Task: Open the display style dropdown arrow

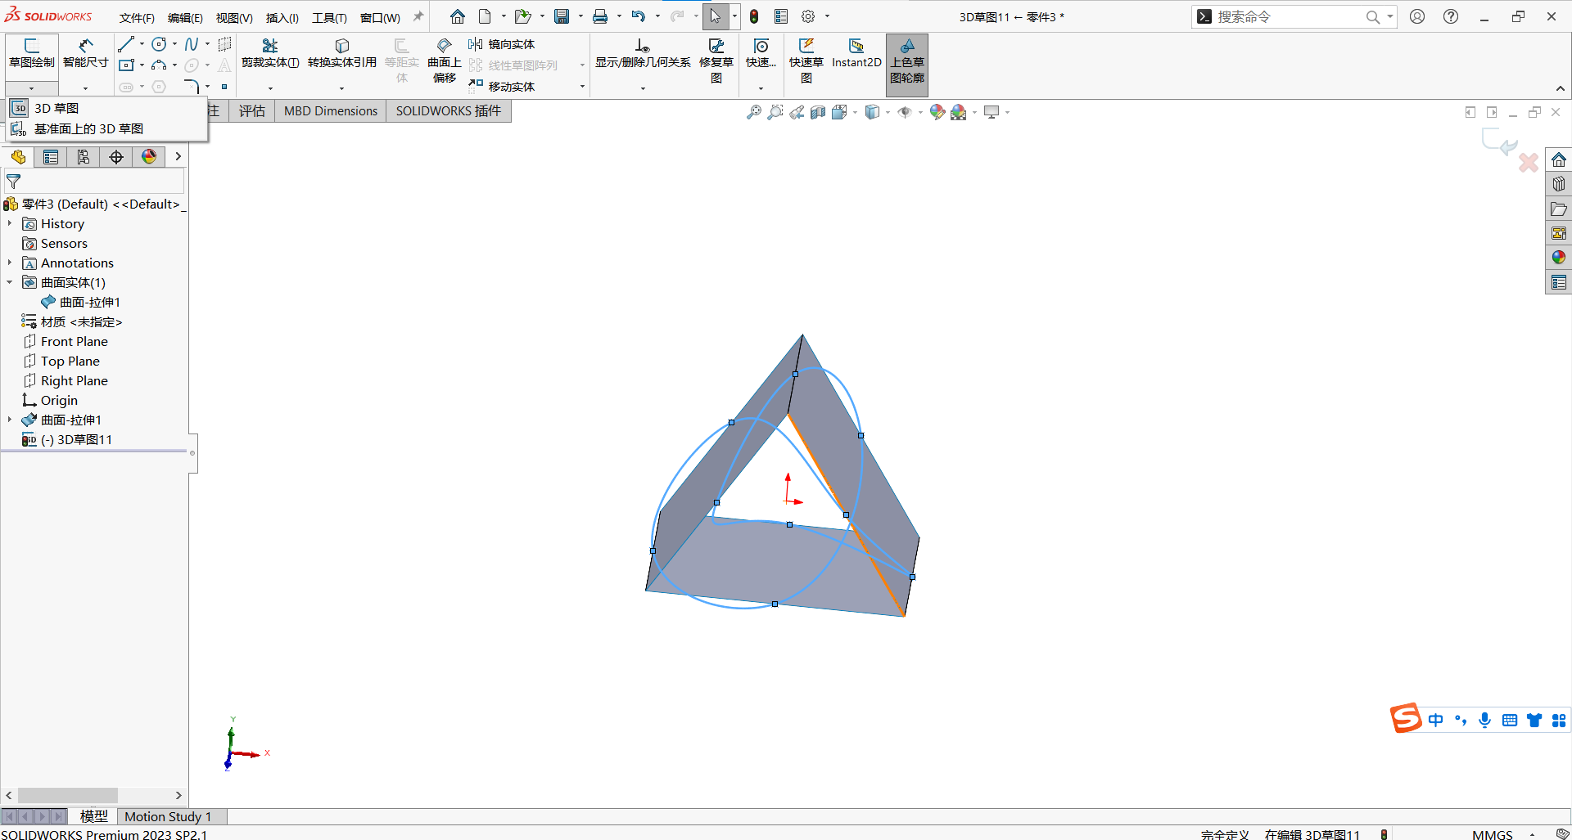Action: (887, 112)
